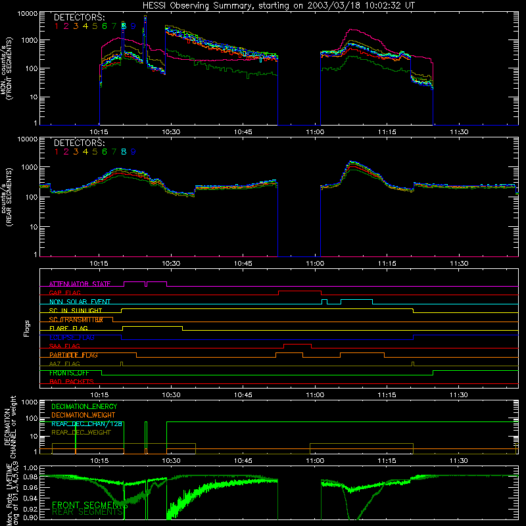Click olive detector 5 in front segments legend

tap(95, 26)
